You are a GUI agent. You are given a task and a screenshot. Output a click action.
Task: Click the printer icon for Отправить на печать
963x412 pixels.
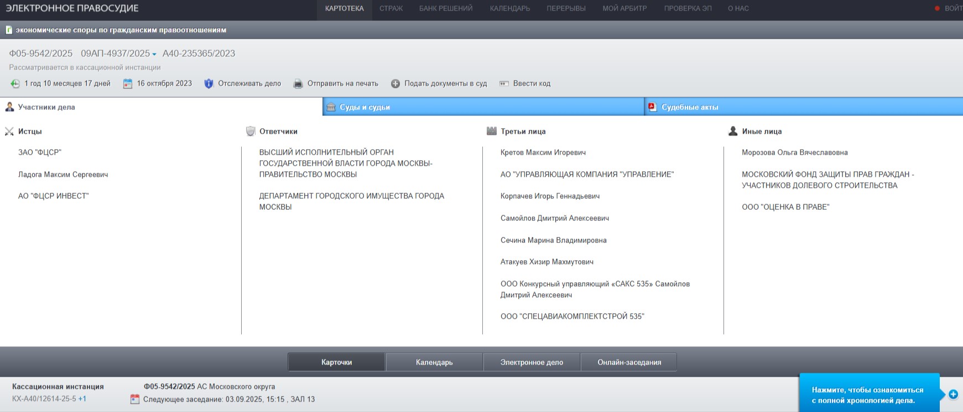tap(298, 84)
